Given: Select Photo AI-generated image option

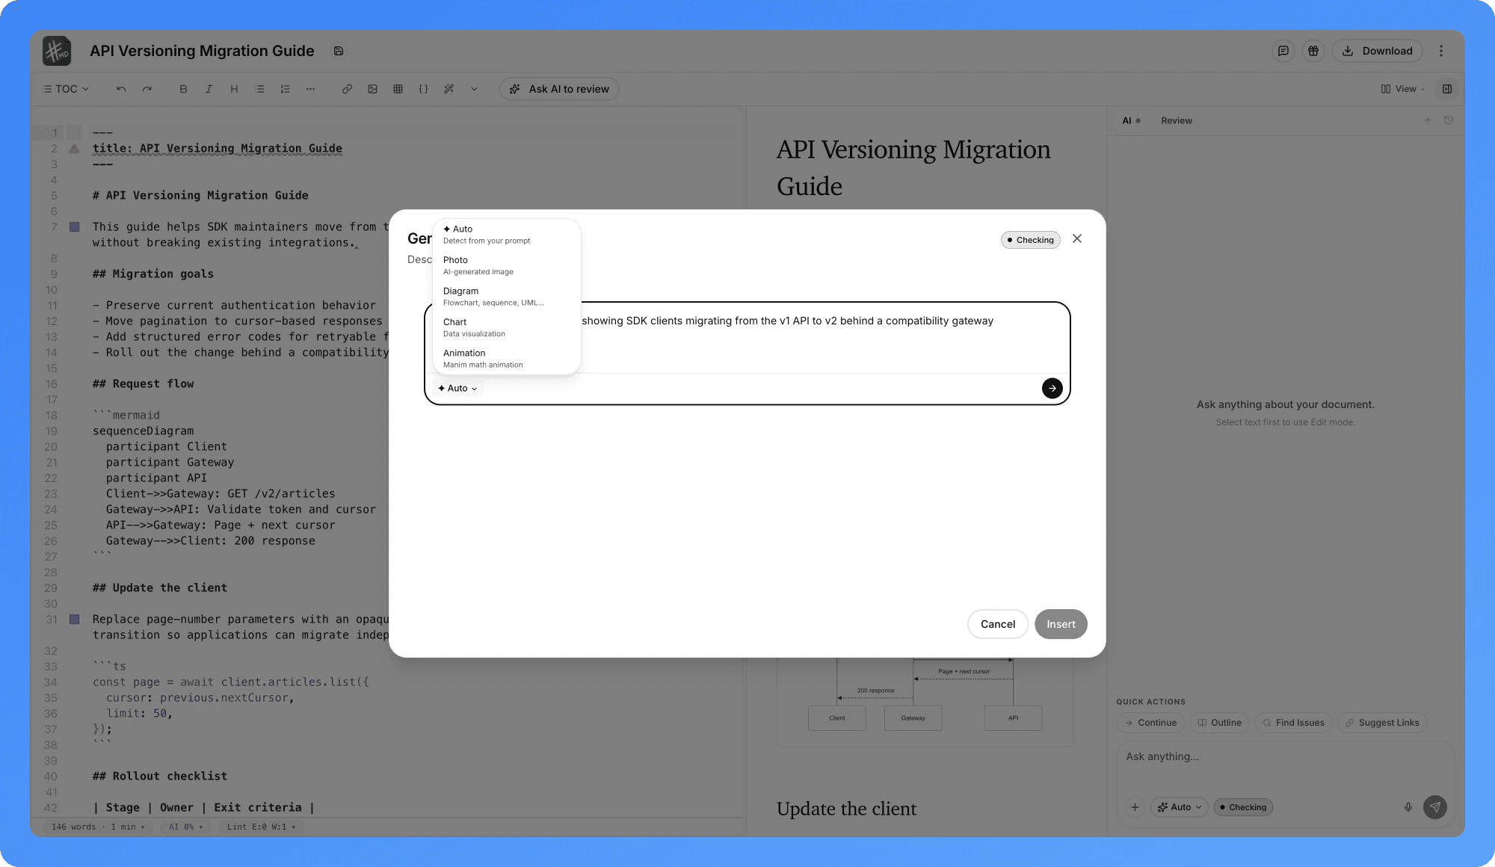Looking at the screenshot, I should [x=506, y=265].
